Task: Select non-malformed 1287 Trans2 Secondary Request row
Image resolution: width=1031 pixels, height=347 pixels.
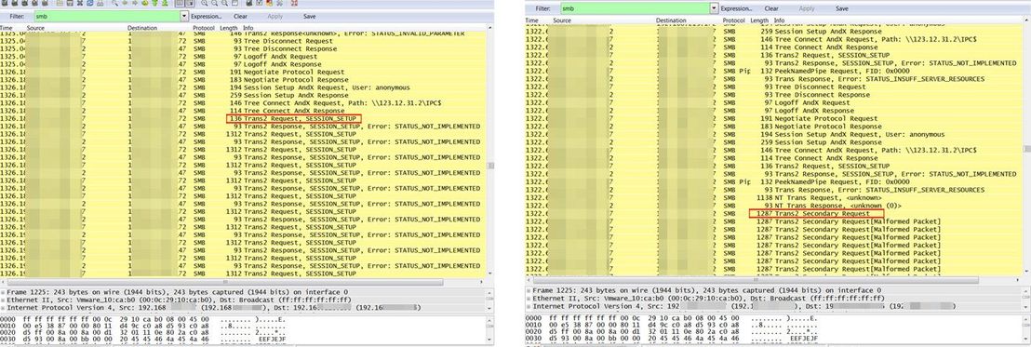Action: (x=774, y=214)
